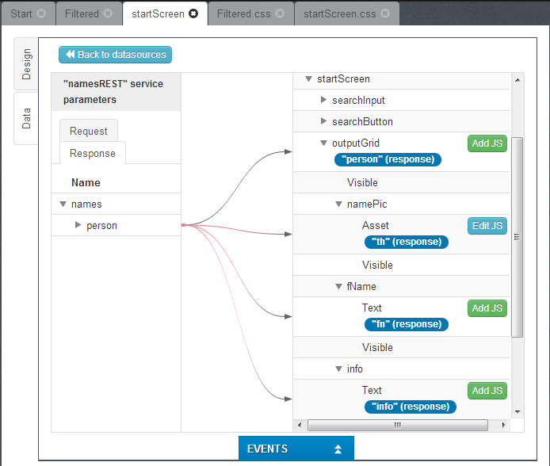This screenshot has width=550, height=466.
Task: Close the startScreen tab
Action: pos(193,13)
